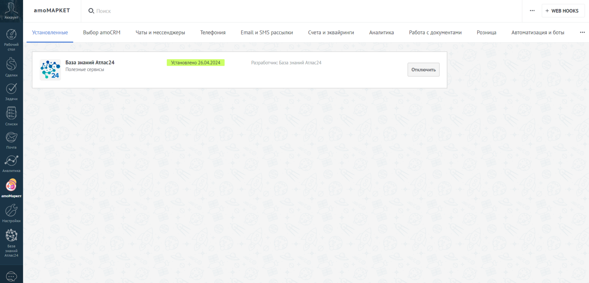Screen dimensions: 589x283
Task: Open Почта mail section
Action: tap(11, 141)
